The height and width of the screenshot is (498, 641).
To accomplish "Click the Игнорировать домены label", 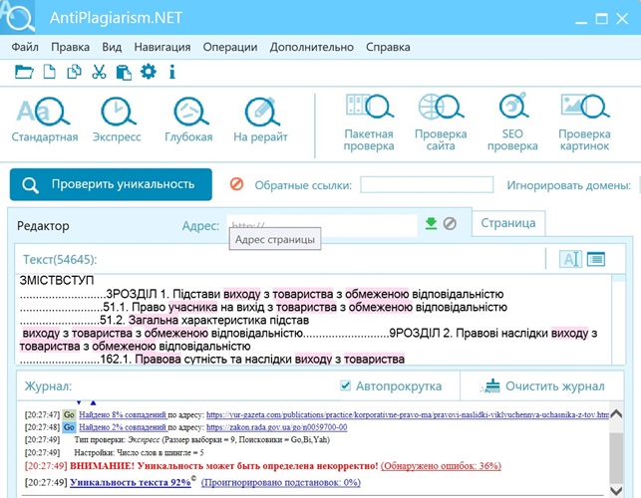I will pos(569,185).
